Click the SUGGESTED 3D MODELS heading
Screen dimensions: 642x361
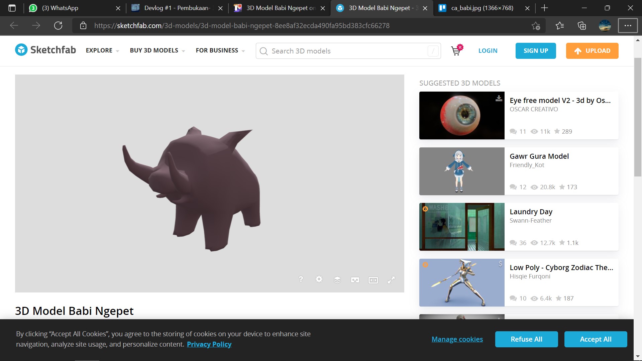click(x=460, y=83)
